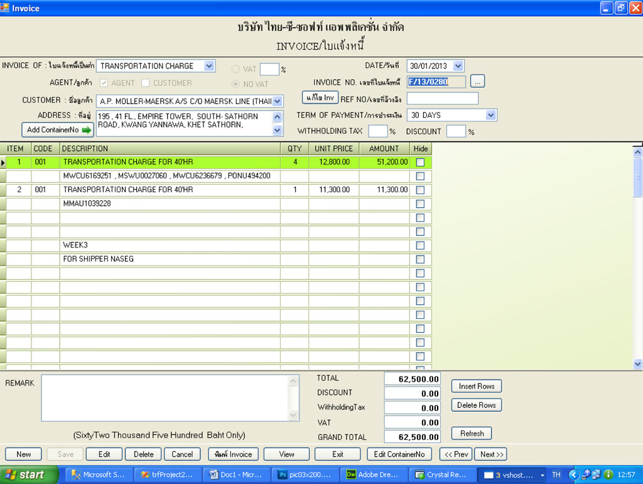
Task: Click the grid's vertical scrollbar down arrow
Action: click(x=637, y=363)
